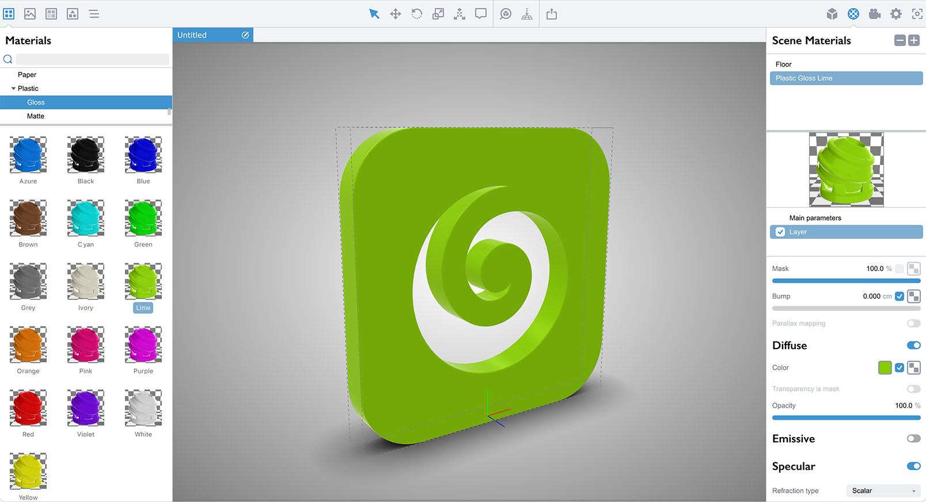Collapse the Plastic category triangle
926x502 pixels.
click(13, 89)
